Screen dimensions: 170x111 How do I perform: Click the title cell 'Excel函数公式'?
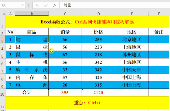point(87,22)
